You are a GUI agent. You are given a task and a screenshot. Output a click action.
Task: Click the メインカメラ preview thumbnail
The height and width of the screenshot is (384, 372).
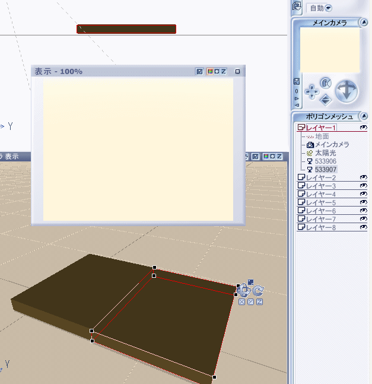(x=329, y=50)
